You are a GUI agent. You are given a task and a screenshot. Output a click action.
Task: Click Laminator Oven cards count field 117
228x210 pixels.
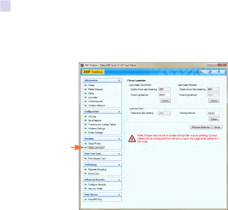(x=165, y=113)
